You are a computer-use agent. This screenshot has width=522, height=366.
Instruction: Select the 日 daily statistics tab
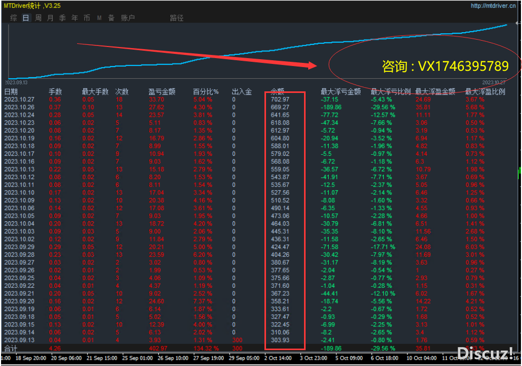(26, 18)
